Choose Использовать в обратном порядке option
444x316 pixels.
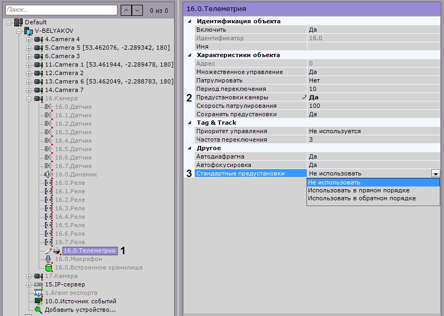[x=361, y=198]
